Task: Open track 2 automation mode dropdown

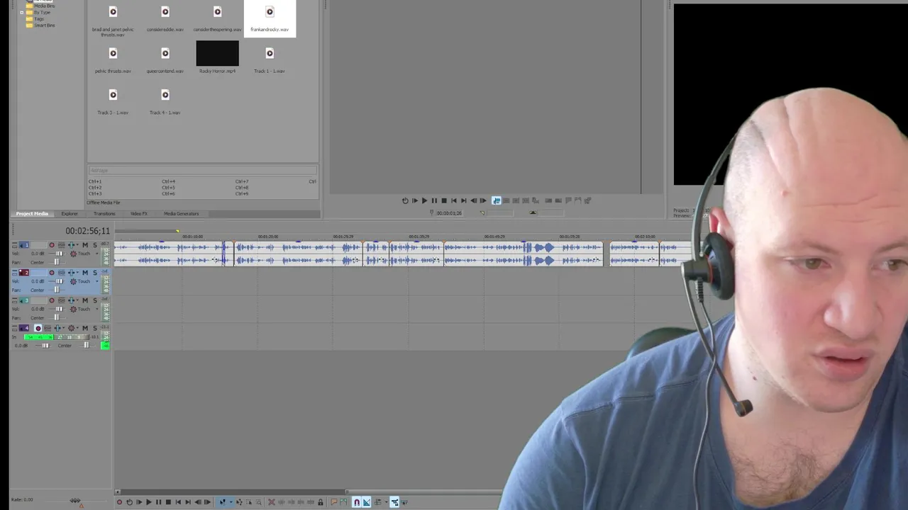Action: [97, 281]
